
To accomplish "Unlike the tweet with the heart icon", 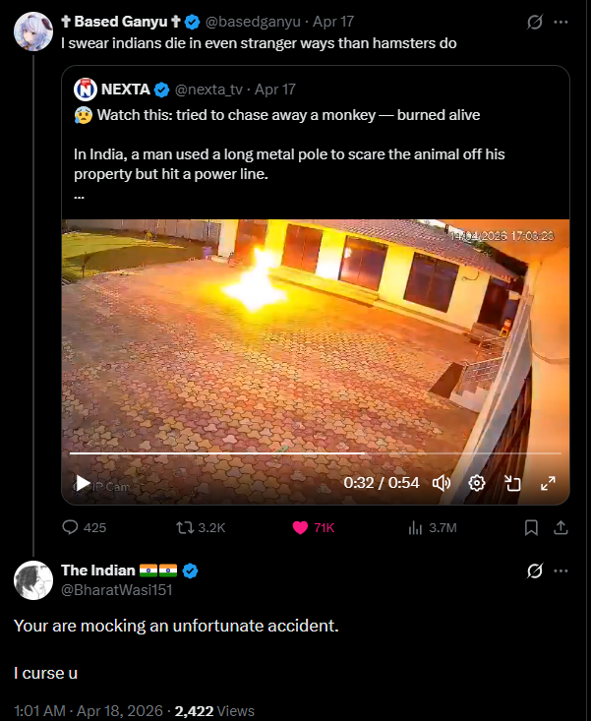I will (x=301, y=527).
